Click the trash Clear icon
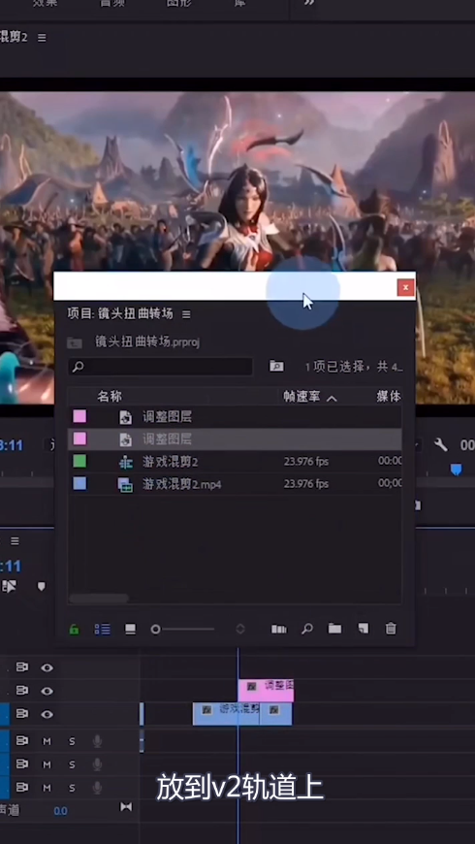This screenshot has width=475, height=844. (391, 629)
